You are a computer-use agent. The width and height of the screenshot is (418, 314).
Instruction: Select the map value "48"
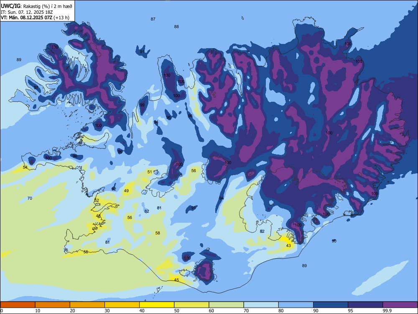click(x=98, y=216)
